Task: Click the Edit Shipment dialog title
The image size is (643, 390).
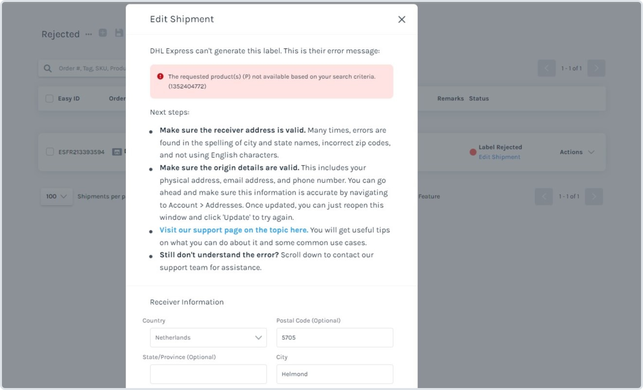Action: tap(182, 19)
